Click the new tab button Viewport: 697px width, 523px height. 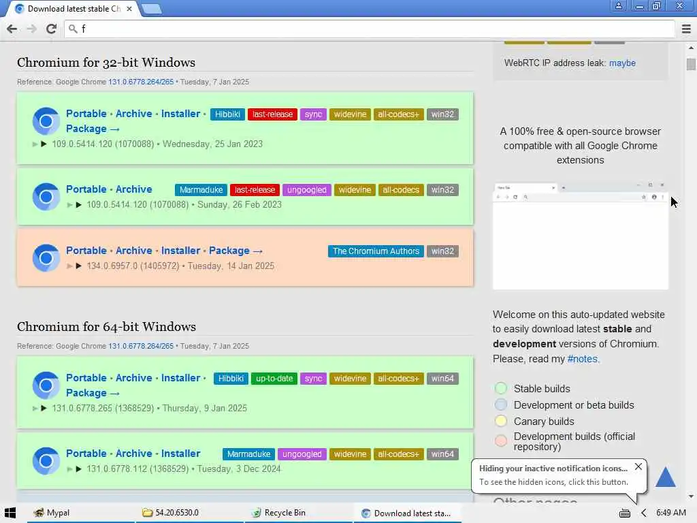coord(152,9)
